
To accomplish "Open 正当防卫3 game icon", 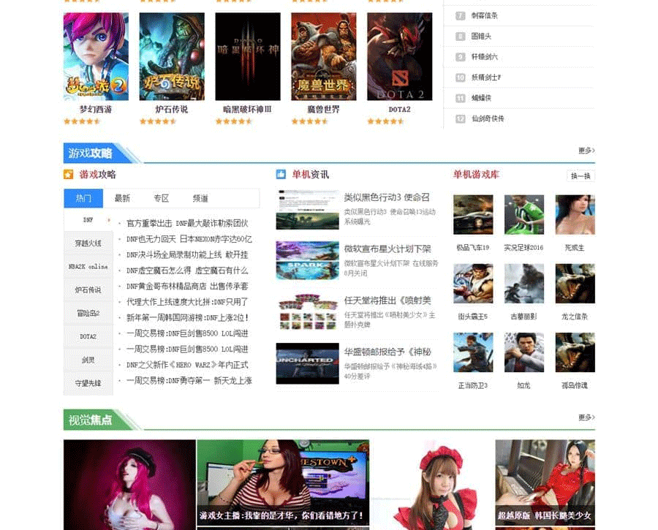I will tap(473, 352).
